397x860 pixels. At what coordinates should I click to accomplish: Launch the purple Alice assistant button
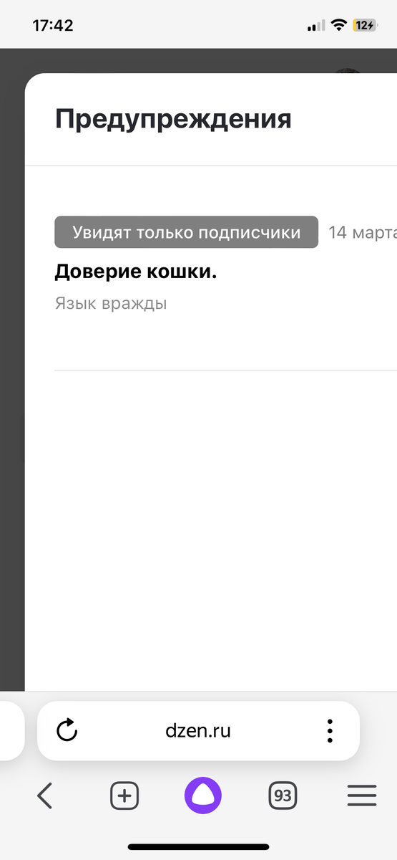point(203,795)
